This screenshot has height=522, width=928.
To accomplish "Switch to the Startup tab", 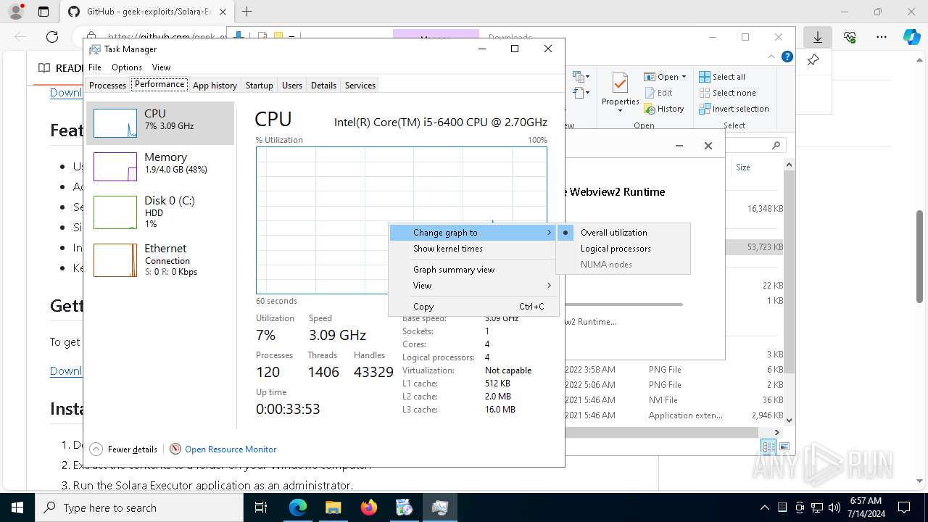I will click(x=259, y=86).
